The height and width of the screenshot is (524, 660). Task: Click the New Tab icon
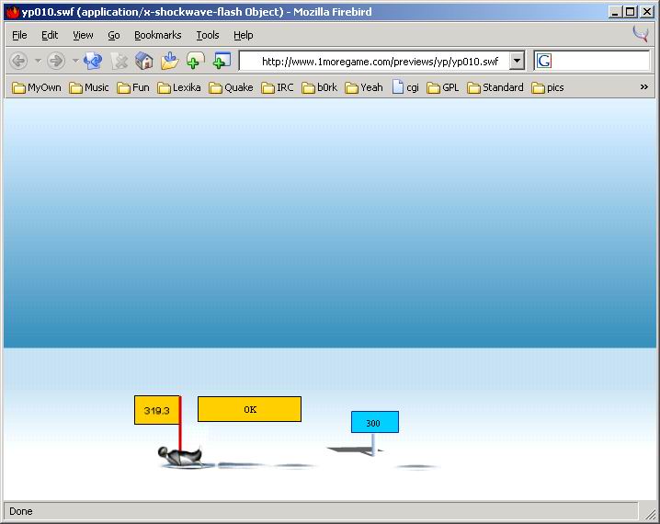click(x=195, y=61)
